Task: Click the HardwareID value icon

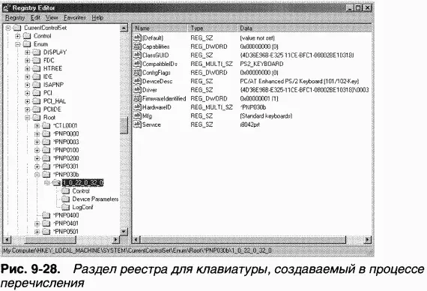Action: pos(138,107)
